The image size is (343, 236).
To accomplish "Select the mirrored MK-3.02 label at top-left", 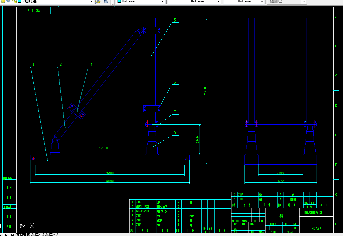I will pos(34,10).
